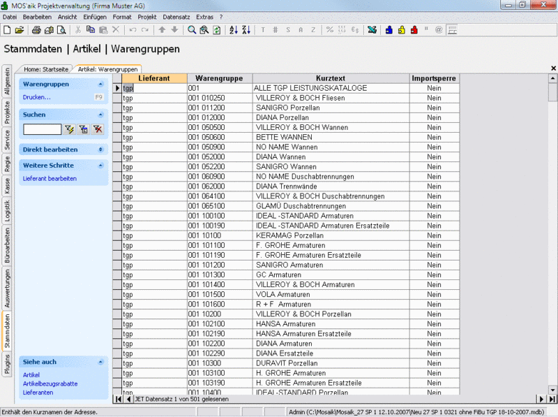558x417 pixels.
Task: Select the Projekte vertical side tab
Action: click(x=7, y=112)
